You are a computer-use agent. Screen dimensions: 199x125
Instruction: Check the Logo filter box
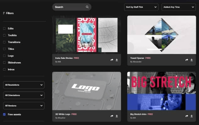click(x=4, y=56)
